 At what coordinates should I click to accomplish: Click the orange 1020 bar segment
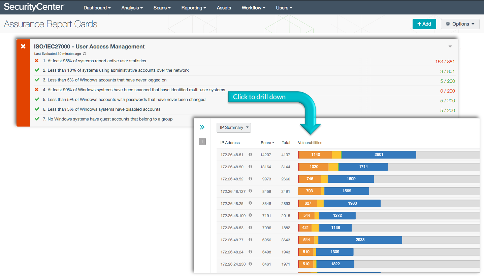click(314, 167)
